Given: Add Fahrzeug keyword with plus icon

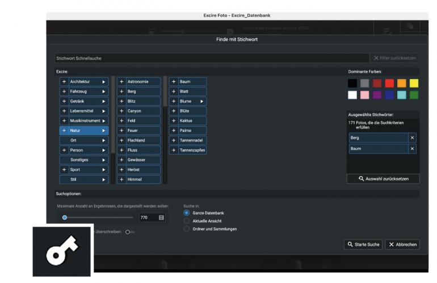Looking at the screenshot, I should click(x=64, y=91).
